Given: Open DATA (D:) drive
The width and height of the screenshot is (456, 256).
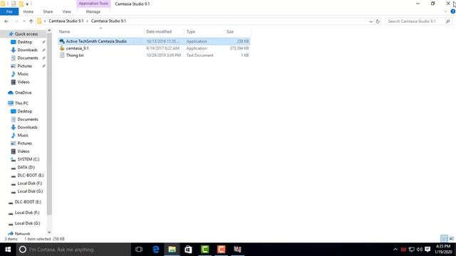Looking at the screenshot, I should click(26, 167).
